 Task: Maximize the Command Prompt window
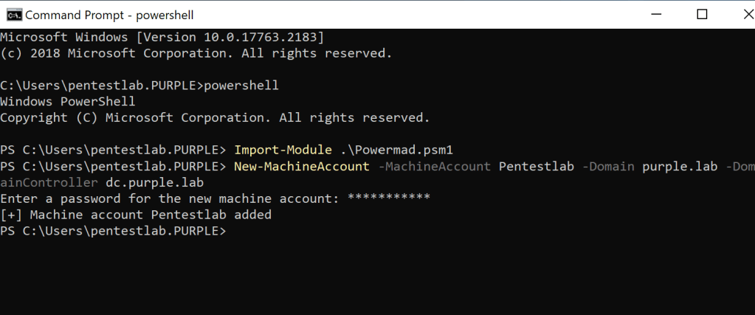click(x=702, y=14)
